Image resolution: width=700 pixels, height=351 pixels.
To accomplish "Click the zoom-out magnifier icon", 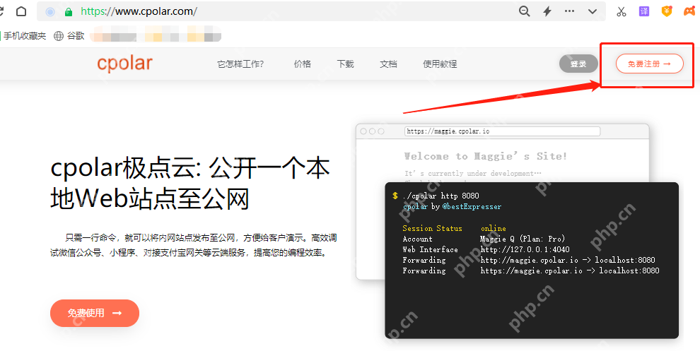I will pyautogui.click(x=525, y=11).
